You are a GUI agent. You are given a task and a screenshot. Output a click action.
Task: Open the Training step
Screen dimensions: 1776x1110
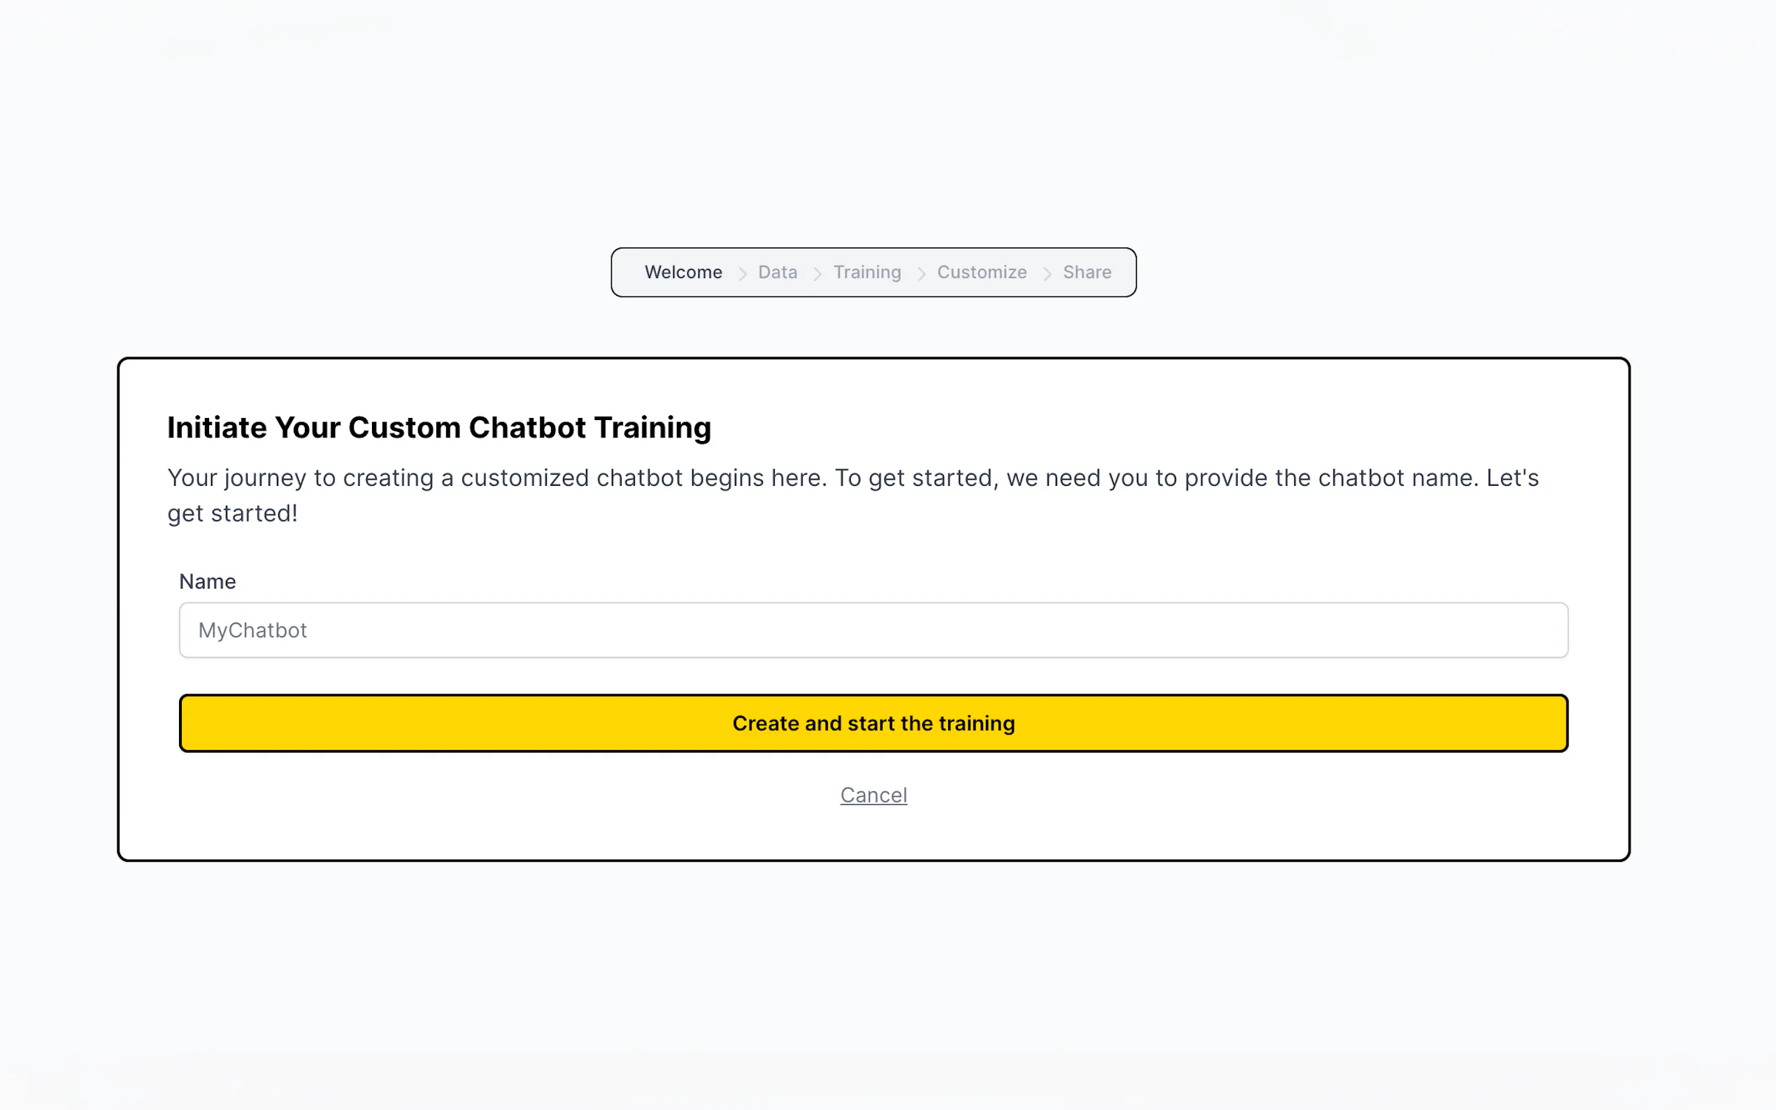(x=866, y=273)
